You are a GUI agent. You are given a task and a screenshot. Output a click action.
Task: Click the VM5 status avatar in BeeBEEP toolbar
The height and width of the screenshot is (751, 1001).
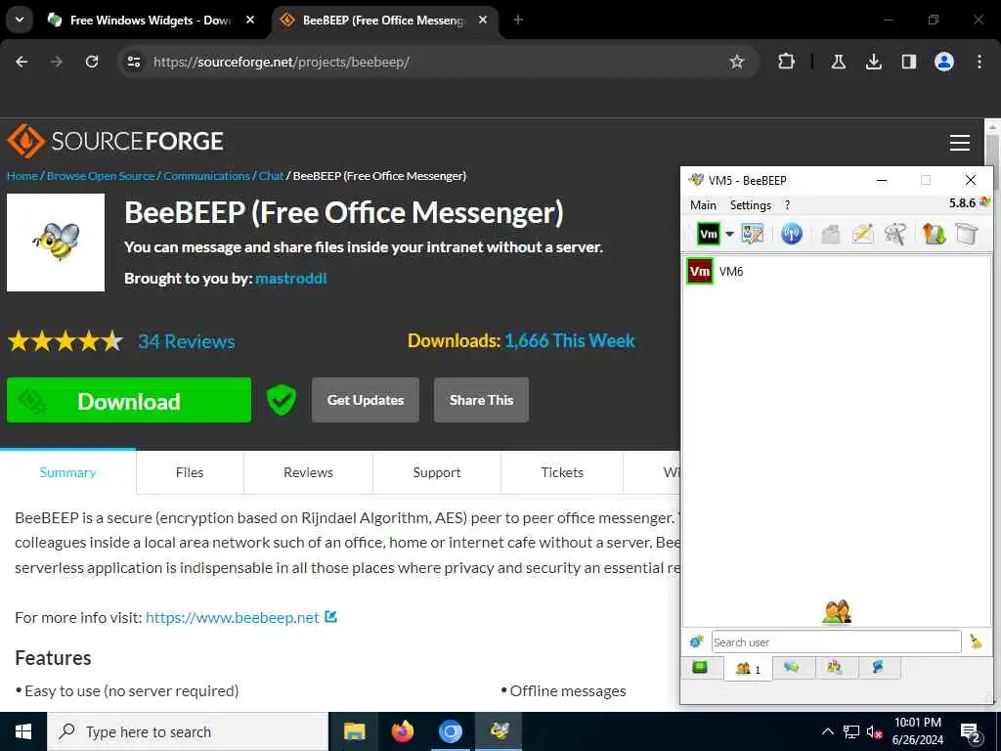point(709,234)
